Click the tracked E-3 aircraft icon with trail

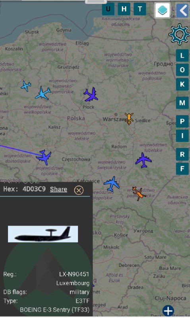[44, 157]
